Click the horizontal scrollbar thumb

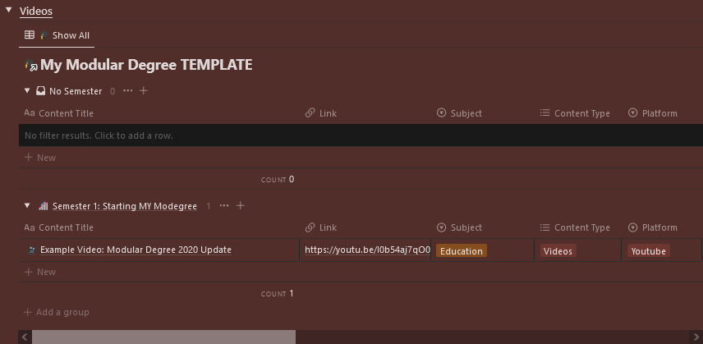163,337
